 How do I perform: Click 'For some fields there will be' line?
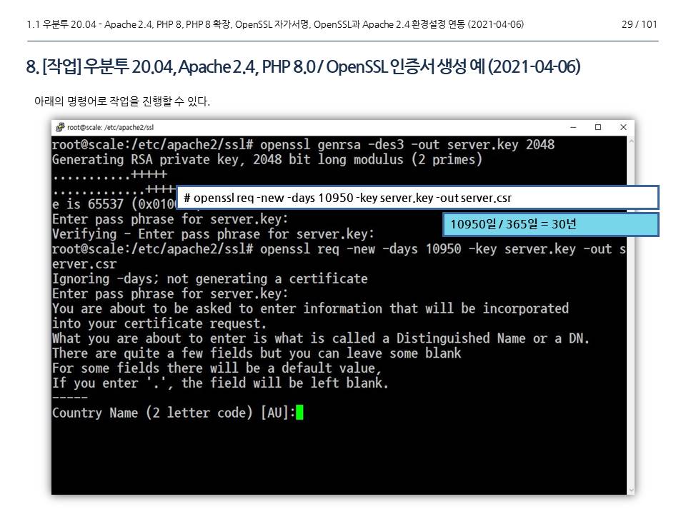tap(217, 368)
